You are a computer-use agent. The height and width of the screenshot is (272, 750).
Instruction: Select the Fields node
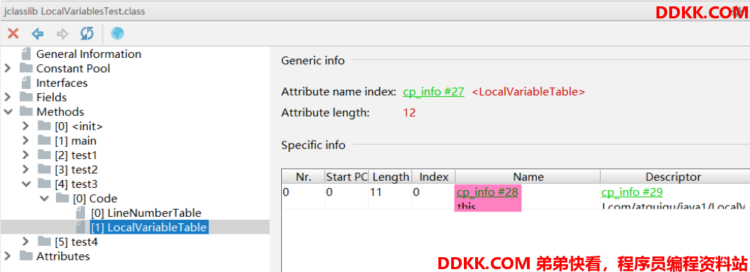click(51, 97)
